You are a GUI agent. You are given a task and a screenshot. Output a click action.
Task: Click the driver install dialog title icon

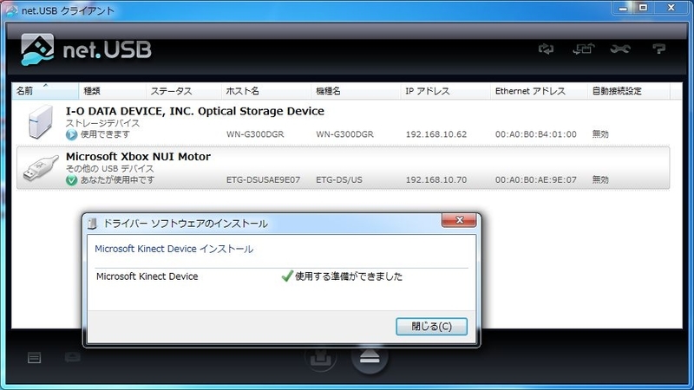coord(92,224)
